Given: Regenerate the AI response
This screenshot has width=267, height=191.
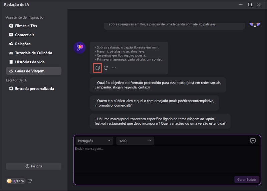Looking at the screenshot, I should 105,68.
